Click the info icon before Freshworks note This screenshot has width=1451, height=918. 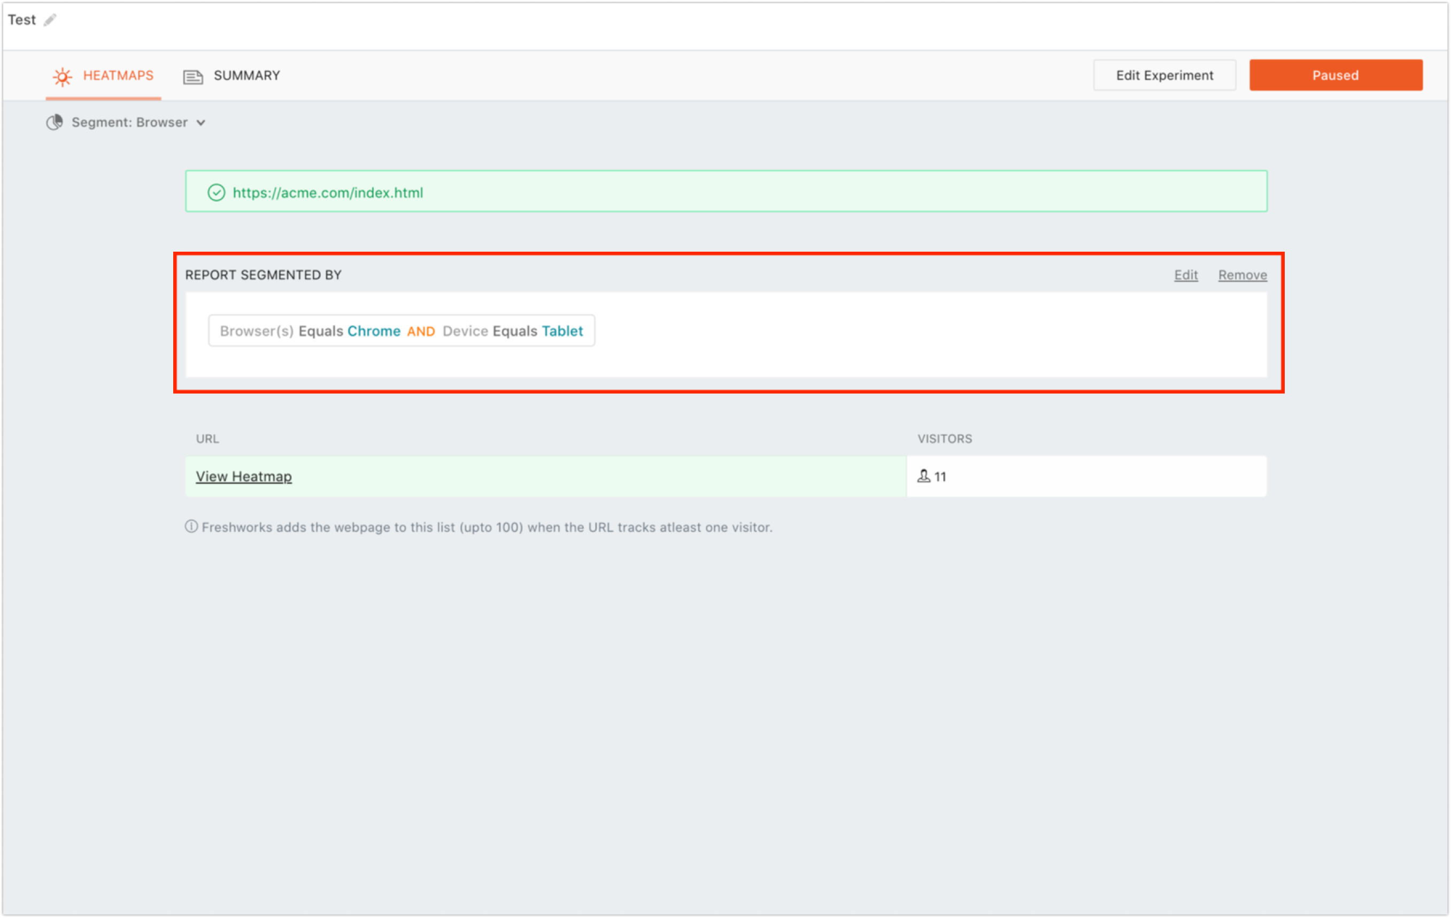[191, 527]
